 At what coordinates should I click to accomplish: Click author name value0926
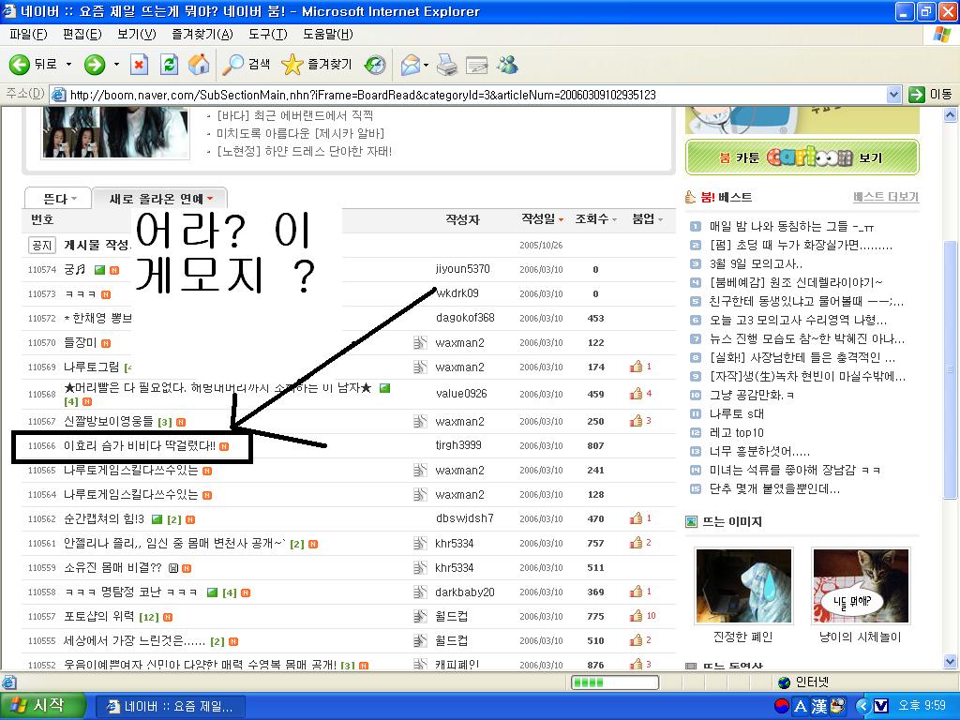pyautogui.click(x=461, y=394)
